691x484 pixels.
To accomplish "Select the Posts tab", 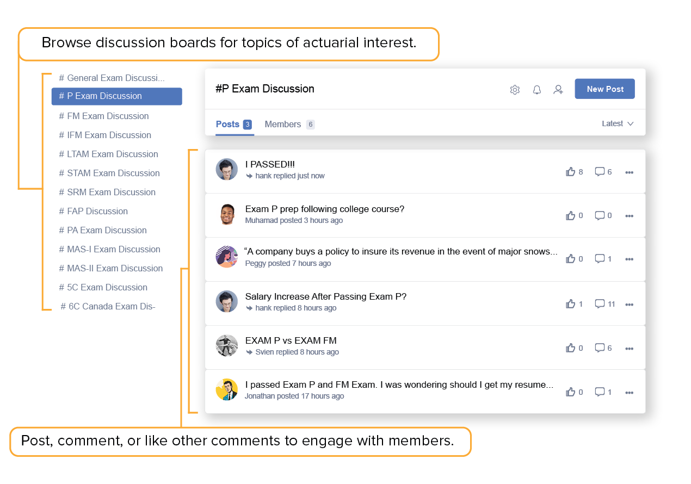I will (x=227, y=125).
